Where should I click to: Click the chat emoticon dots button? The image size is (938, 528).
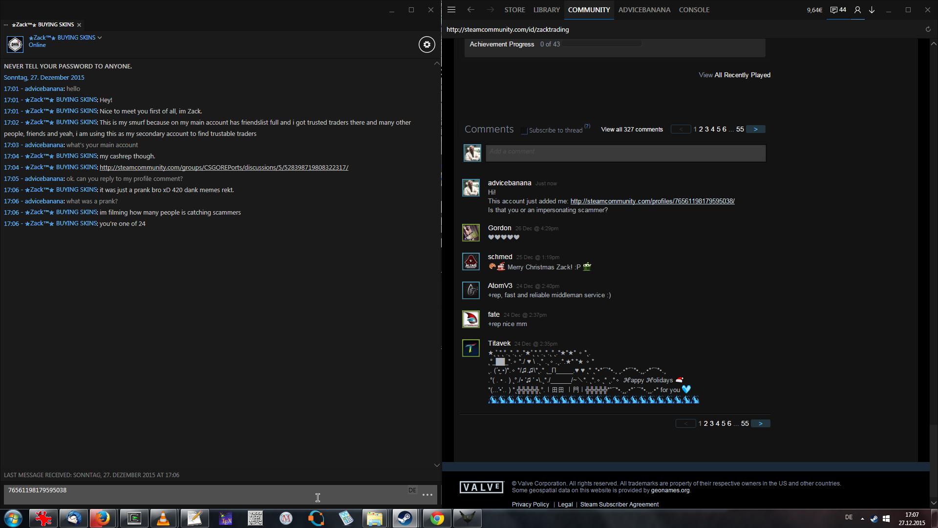click(x=427, y=495)
